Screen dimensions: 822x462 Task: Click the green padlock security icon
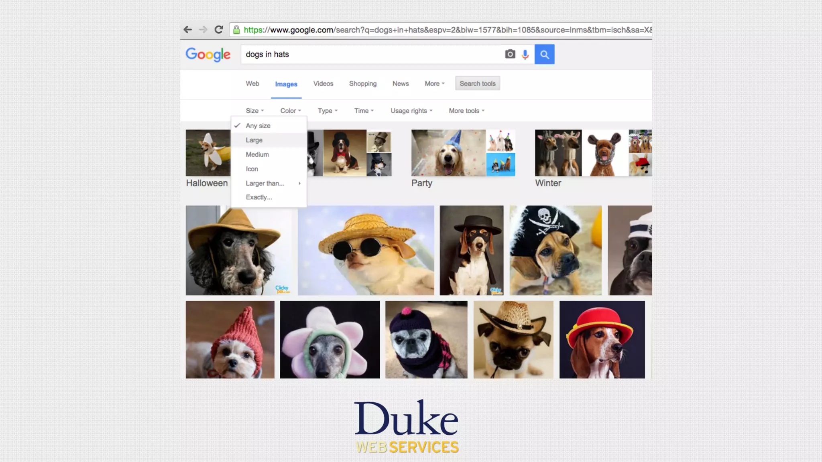click(236, 30)
